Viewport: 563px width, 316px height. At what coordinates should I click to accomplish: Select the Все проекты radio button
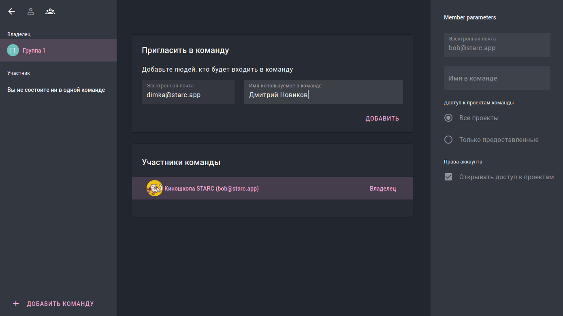[448, 118]
